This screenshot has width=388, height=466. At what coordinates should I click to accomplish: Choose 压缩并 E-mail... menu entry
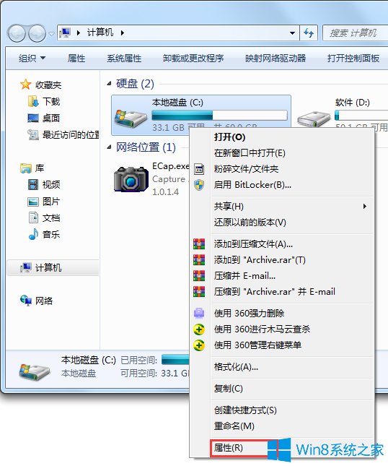282,276
